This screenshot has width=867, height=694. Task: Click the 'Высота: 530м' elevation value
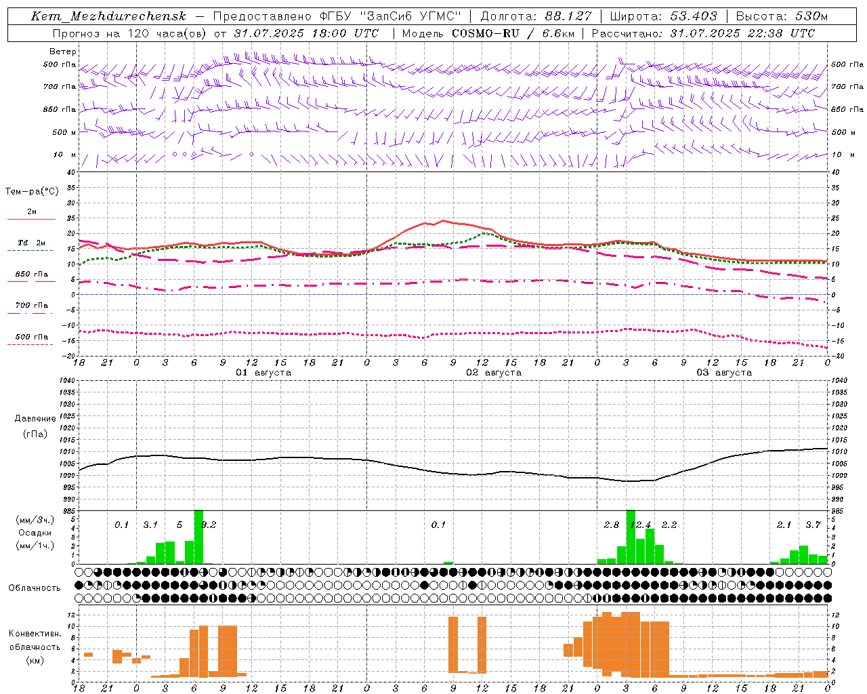[x=782, y=16]
